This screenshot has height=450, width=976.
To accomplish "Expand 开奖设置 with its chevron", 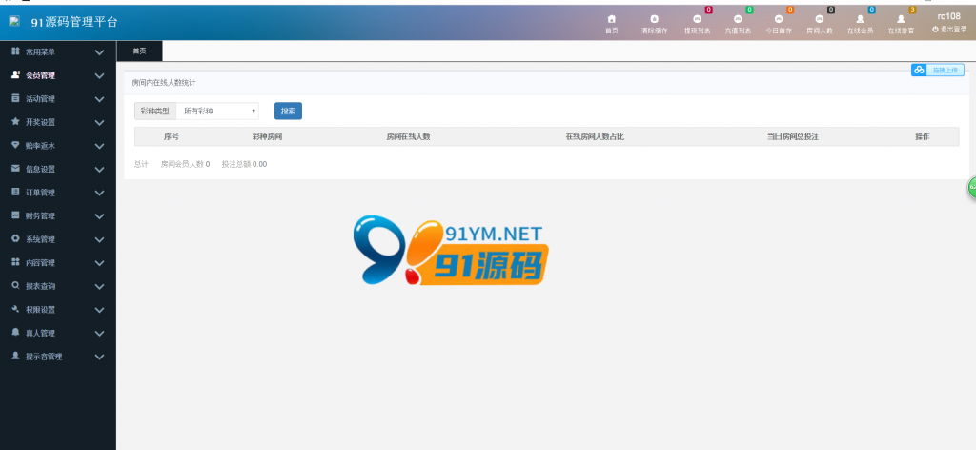I will [x=99, y=123].
